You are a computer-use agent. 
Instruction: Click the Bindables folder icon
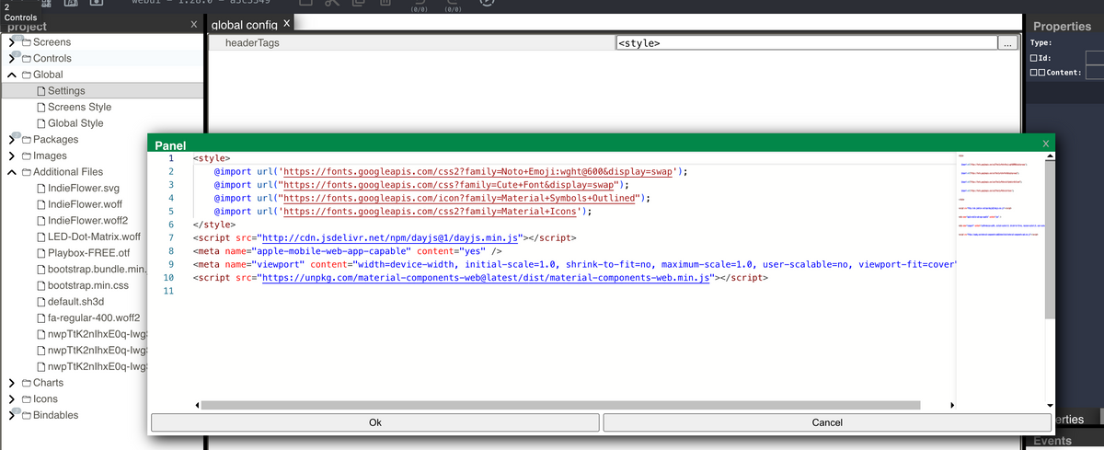[x=26, y=415]
